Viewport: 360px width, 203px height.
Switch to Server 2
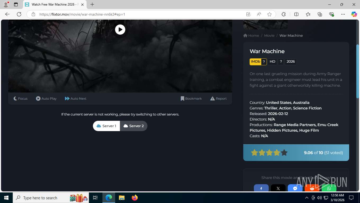pos(134,126)
